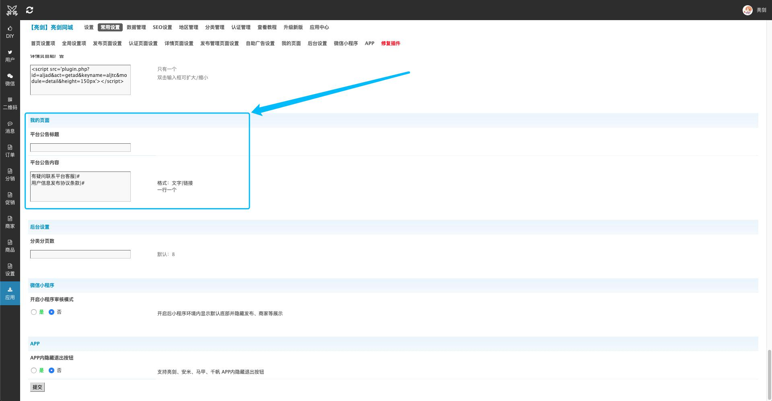Viewport: 772px width, 401px height.
Task: Jump to 后台设置 section link
Action: [317, 43]
